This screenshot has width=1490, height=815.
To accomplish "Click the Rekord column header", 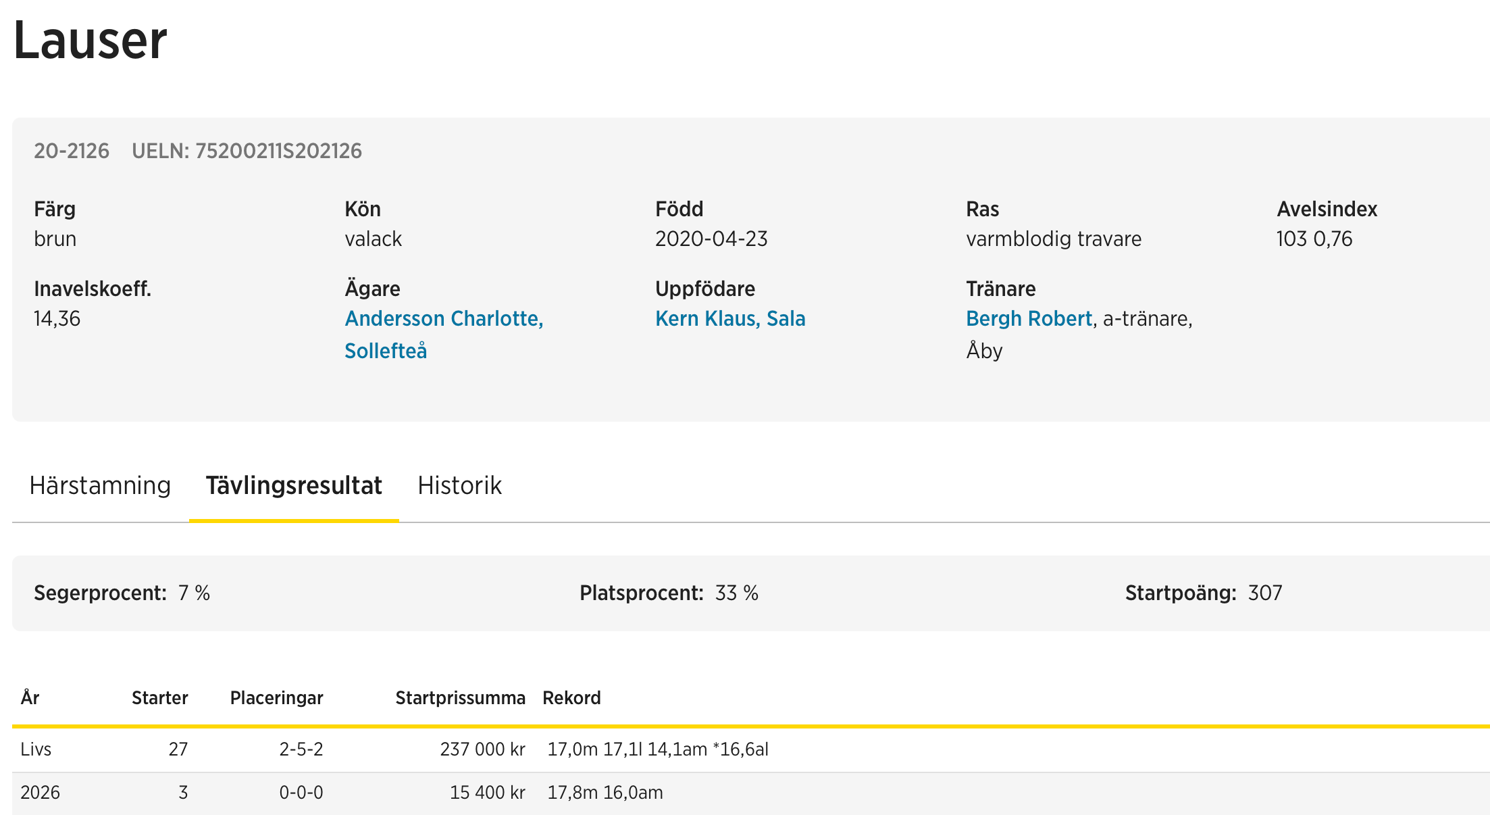I will point(571,698).
